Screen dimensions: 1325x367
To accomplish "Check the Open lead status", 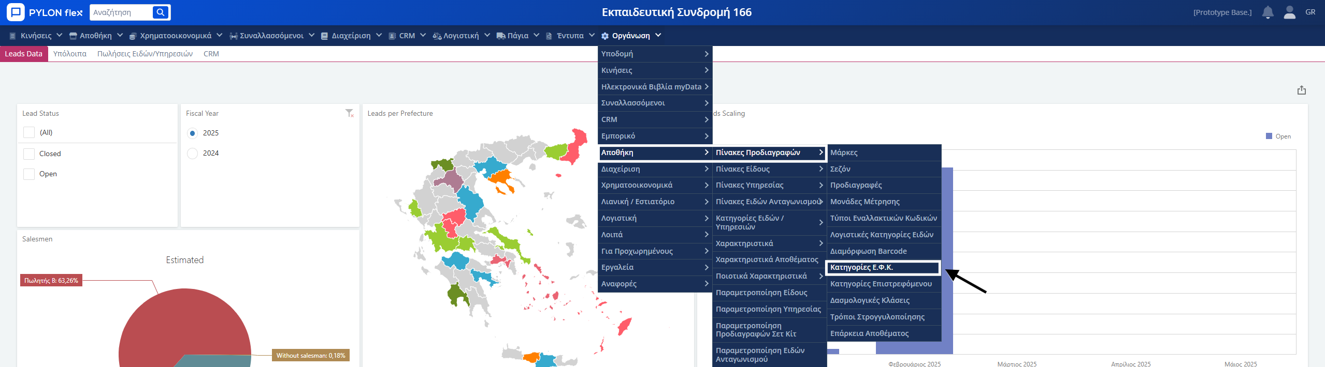I will coord(29,174).
